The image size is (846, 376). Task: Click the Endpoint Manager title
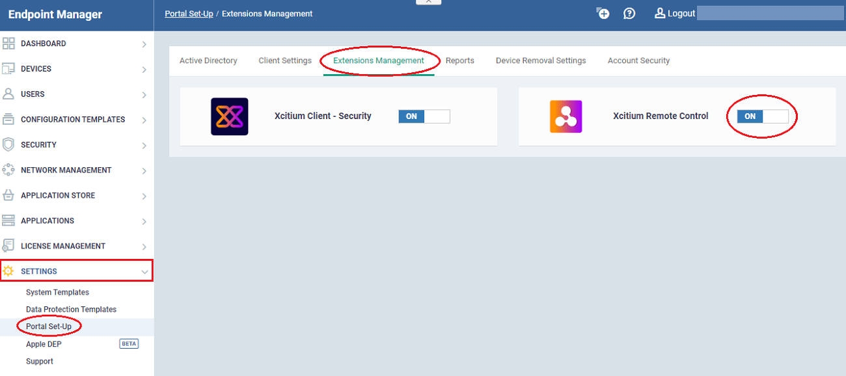click(x=55, y=14)
